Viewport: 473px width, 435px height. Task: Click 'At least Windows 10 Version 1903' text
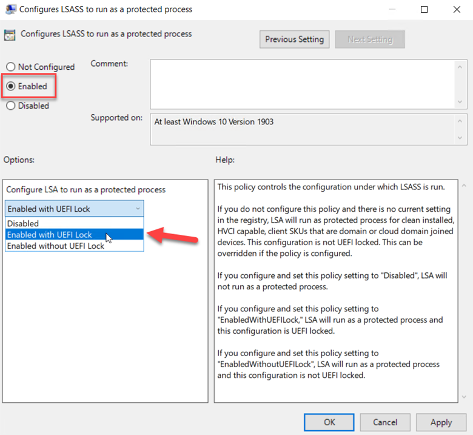click(214, 122)
